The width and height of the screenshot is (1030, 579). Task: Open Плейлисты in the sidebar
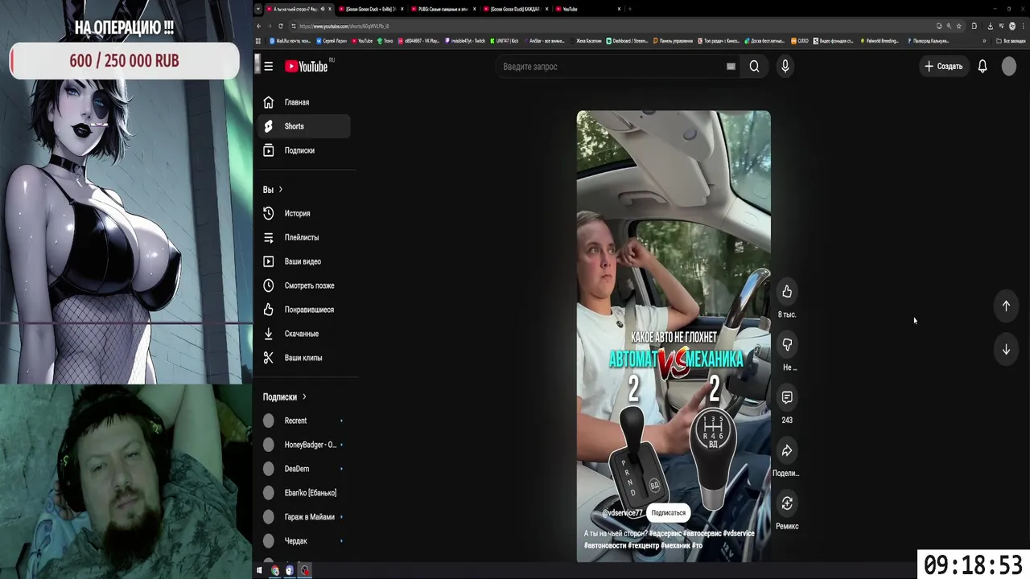303,237
